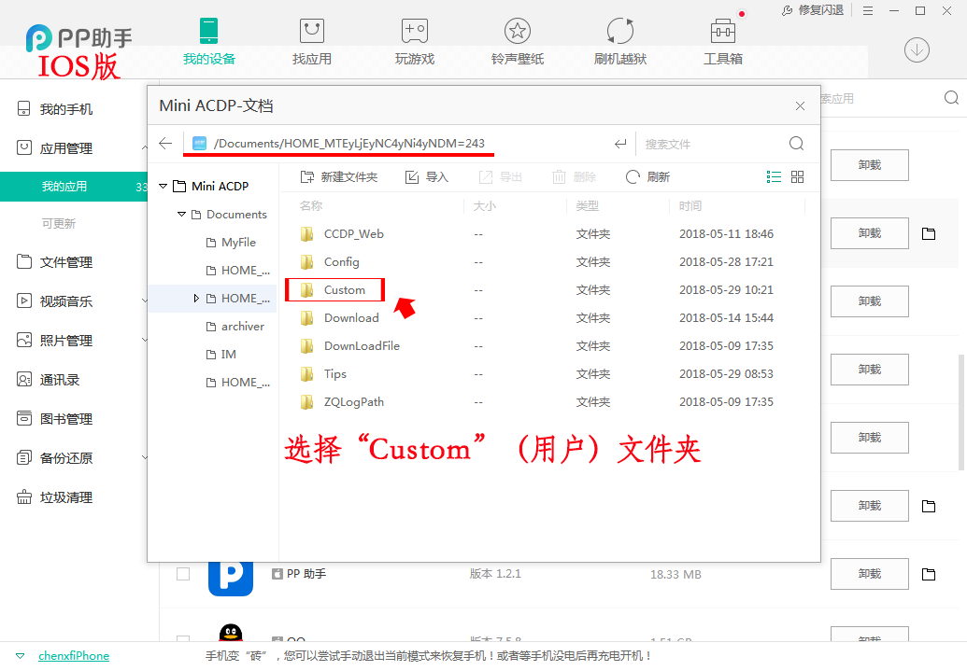This screenshot has width=967, height=671.
Task: Click 导入 toolbar button
Action: pos(426,177)
